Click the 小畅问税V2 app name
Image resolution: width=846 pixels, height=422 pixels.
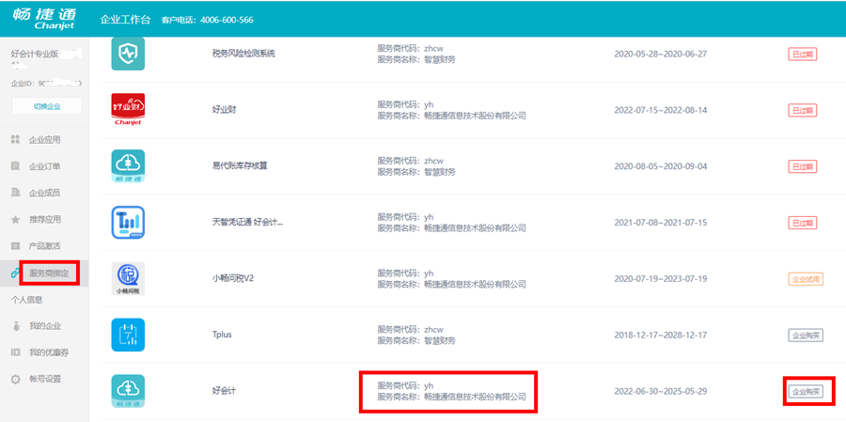233,278
